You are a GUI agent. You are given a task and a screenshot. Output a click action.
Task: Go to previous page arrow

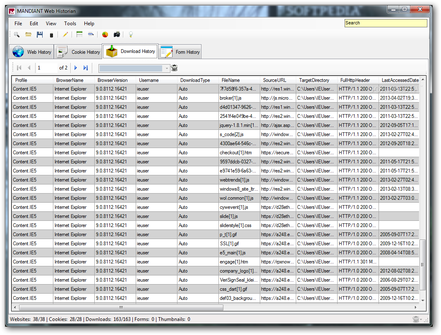(29, 68)
